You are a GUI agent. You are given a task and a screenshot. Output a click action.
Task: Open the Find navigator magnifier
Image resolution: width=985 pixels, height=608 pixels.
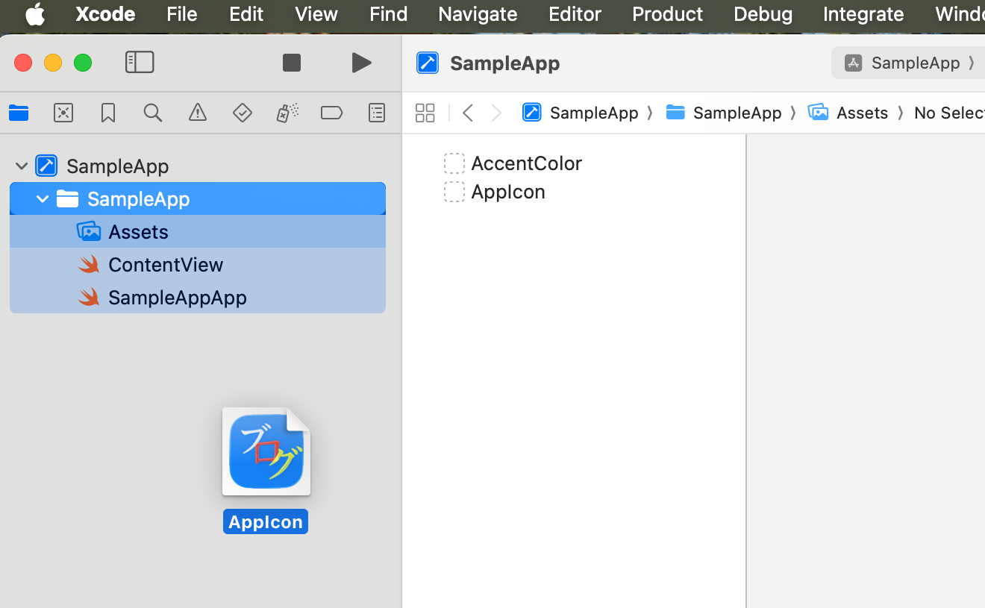coord(153,113)
